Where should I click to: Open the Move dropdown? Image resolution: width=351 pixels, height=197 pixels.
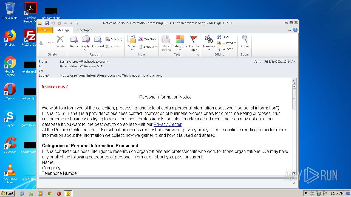132,43
